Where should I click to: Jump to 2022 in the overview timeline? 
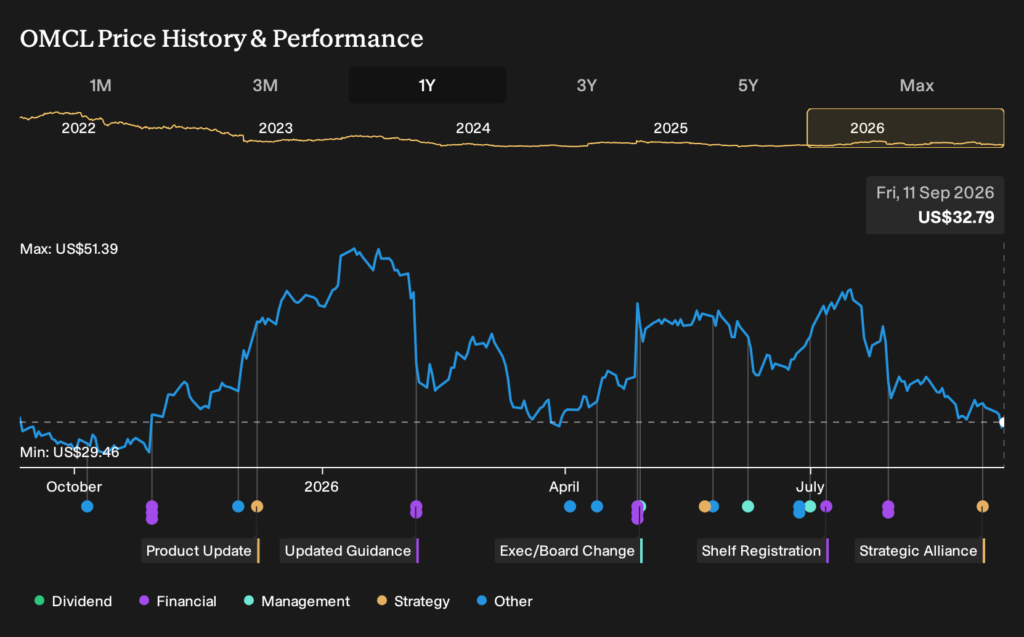(x=79, y=128)
